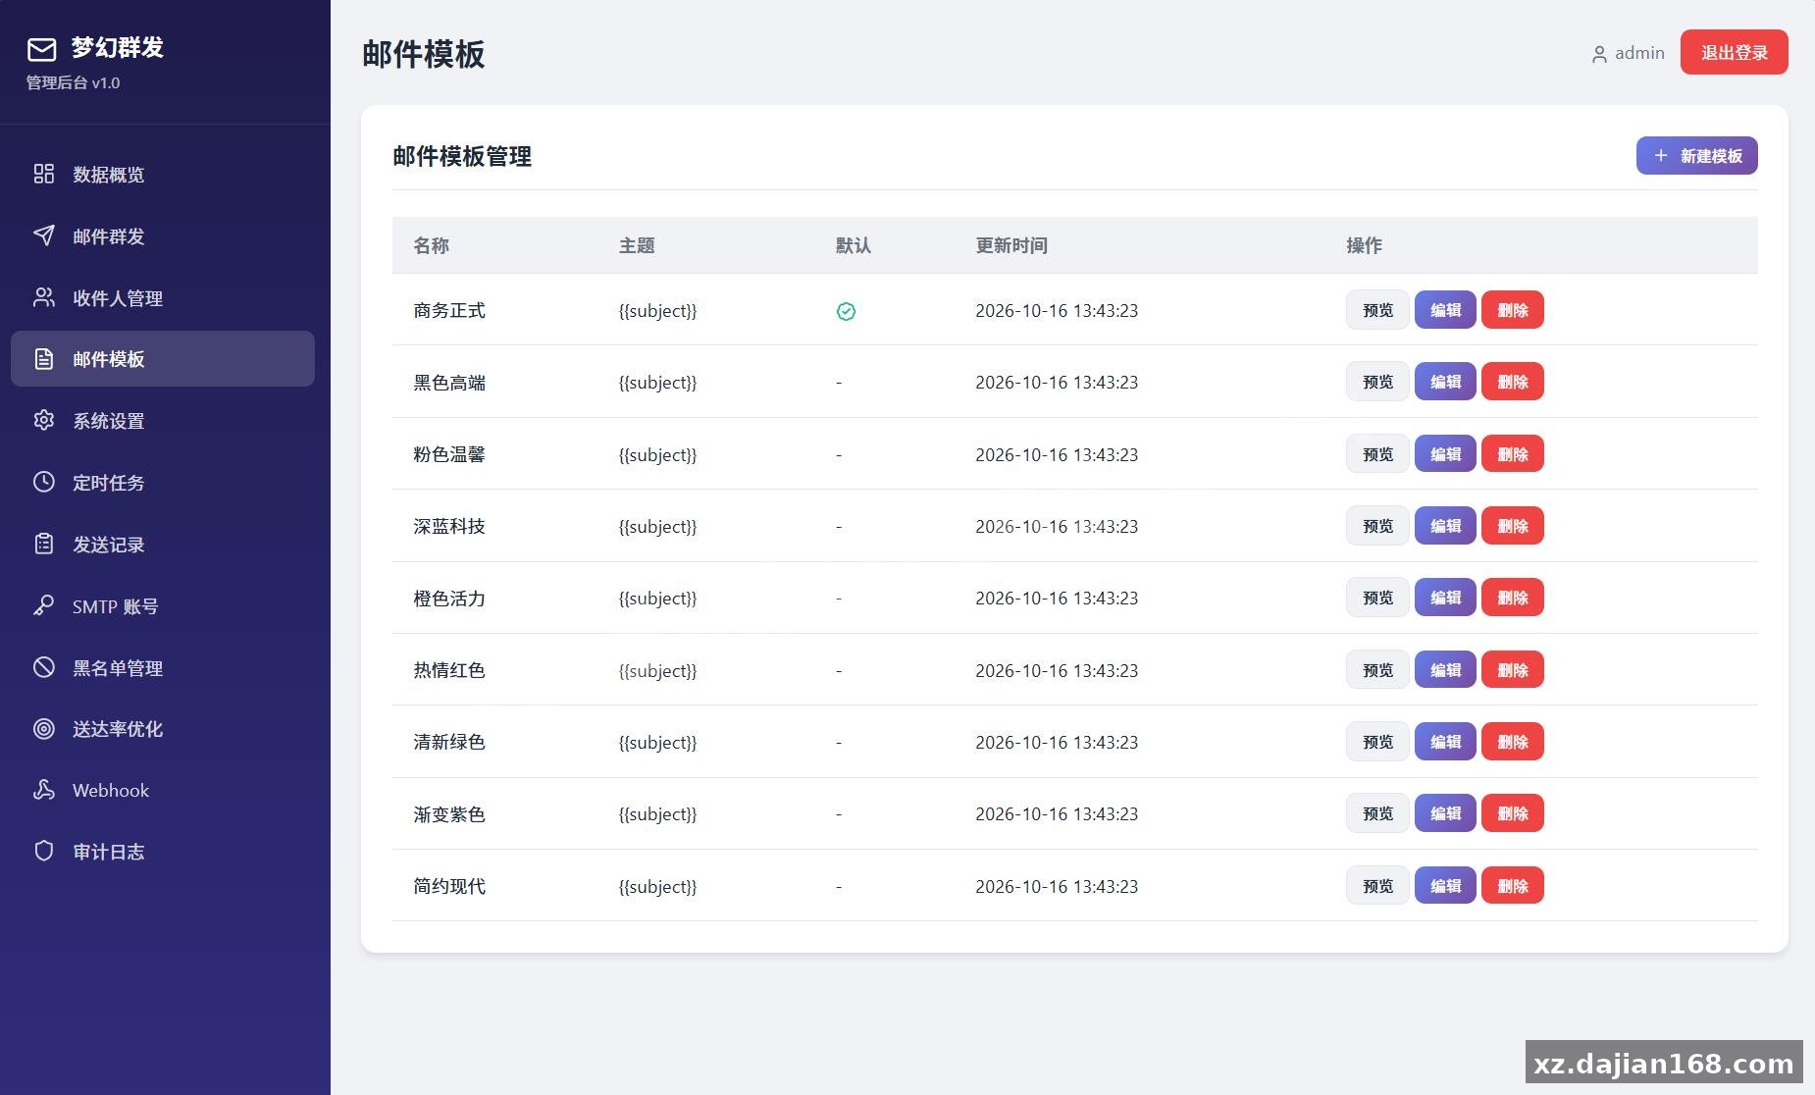Click the template name 深蓝科技
The width and height of the screenshot is (1815, 1095).
point(449,526)
